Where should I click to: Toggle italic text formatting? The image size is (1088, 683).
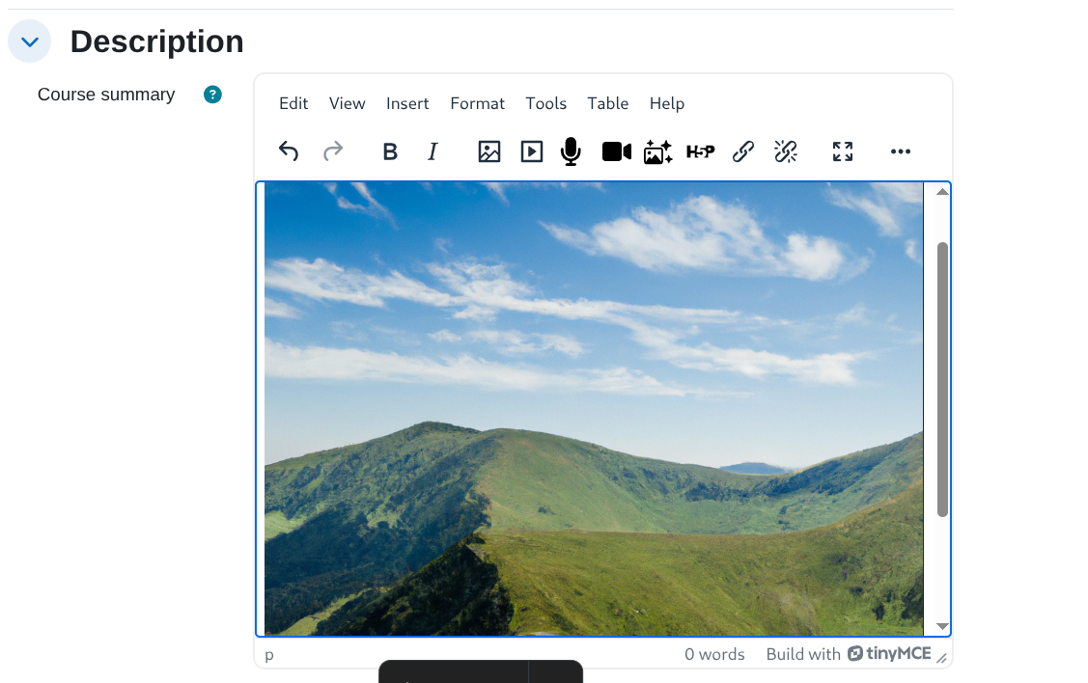(x=432, y=151)
